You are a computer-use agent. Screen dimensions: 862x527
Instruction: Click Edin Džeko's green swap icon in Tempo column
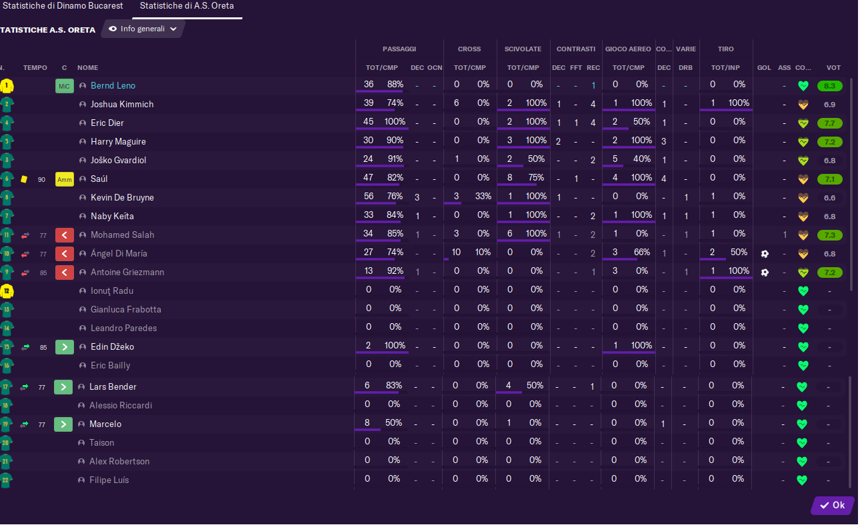[25, 347]
